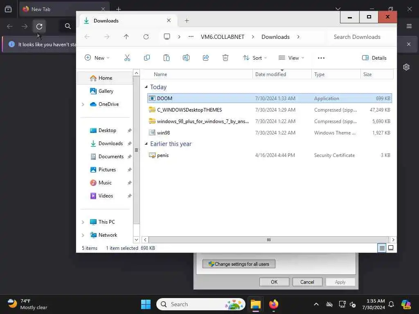Image resolution: width=419 pixels, height=314 pixels.
Task: Open Firefox View icon
Action: tap(8, 9)
